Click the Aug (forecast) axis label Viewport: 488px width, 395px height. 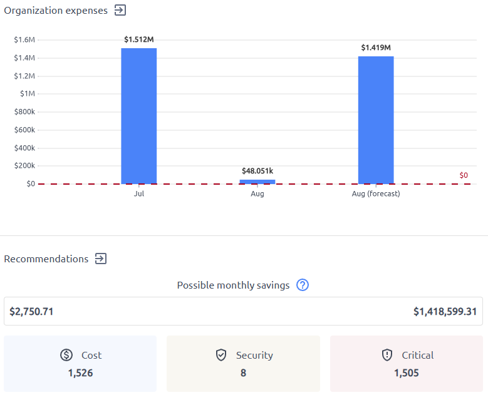pyautogui.click(x=376, y=194)
